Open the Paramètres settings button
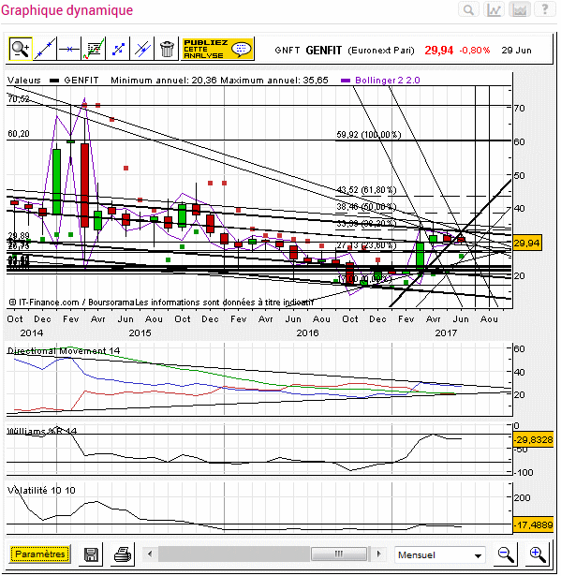 tap(39, 554)
